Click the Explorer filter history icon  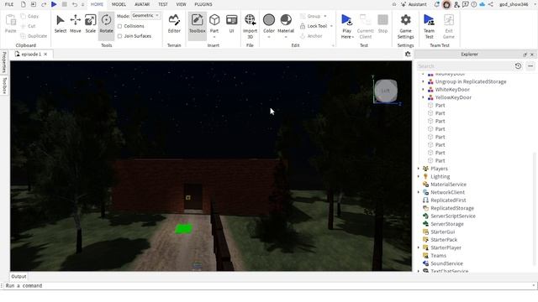pos(518,65)
